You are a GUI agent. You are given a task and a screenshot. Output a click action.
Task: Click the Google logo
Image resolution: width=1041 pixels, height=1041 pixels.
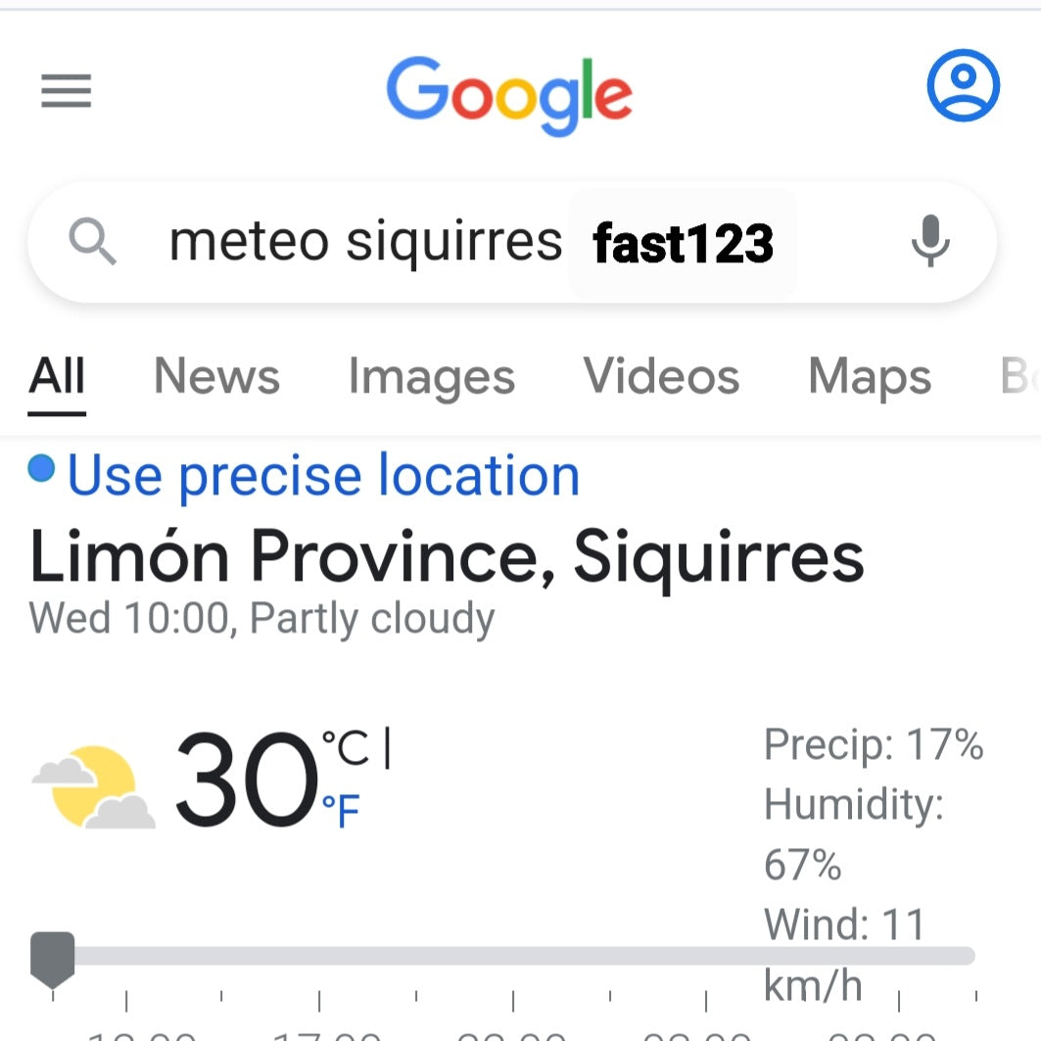tap(509, 95)
